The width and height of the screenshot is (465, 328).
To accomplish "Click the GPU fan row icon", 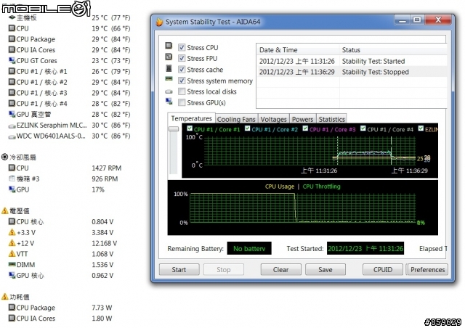I will point(12,189).
